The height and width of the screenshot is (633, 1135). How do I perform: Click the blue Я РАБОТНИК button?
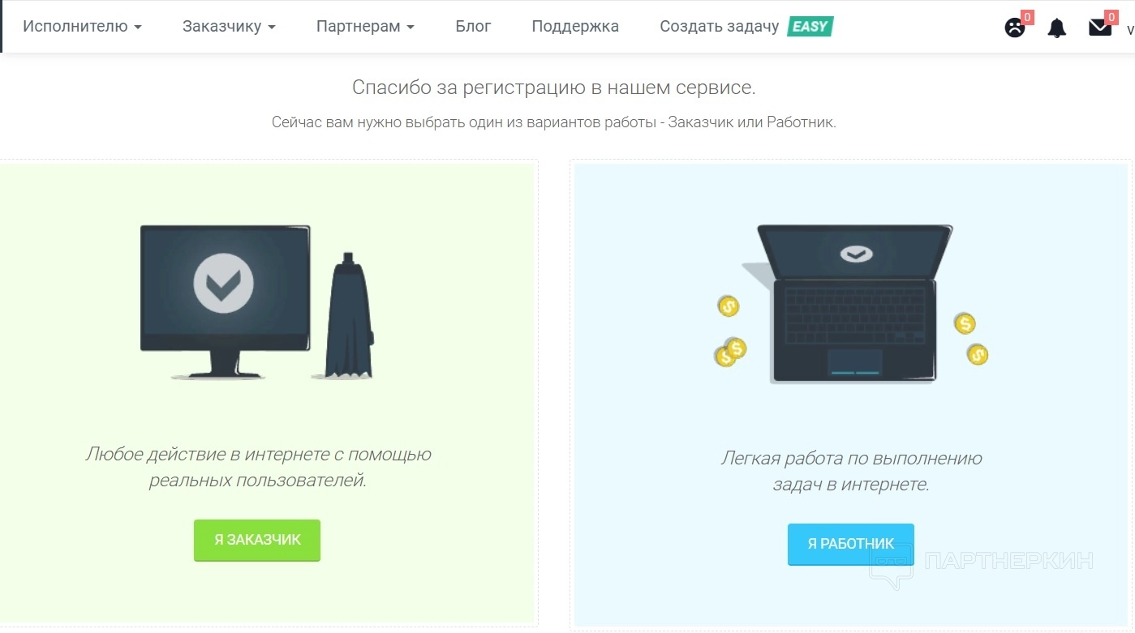(851, 544)
